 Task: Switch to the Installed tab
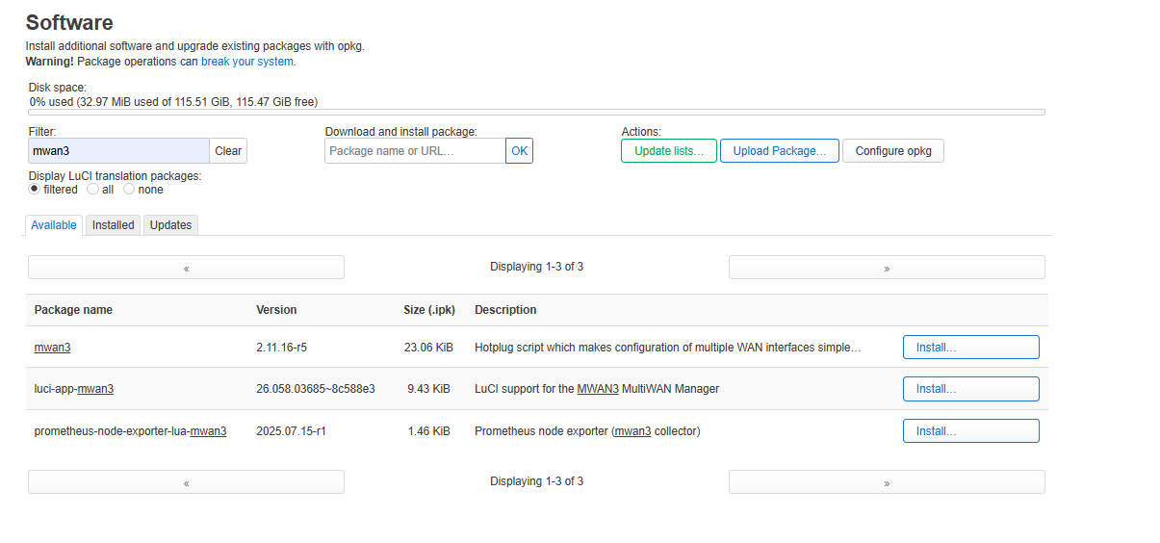(x=114, y=225)
